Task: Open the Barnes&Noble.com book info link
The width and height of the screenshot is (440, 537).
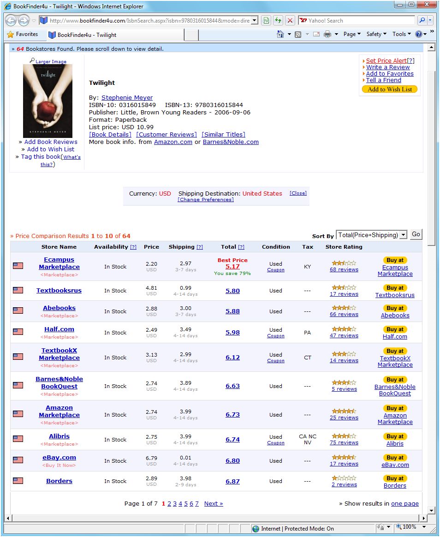Action: point(231,142)
